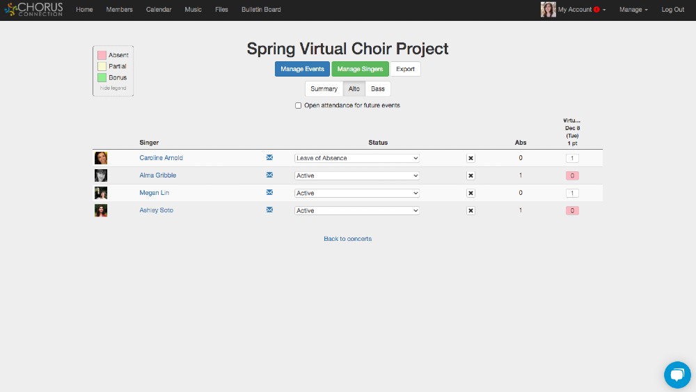Open Caroline Arnold's name link
The image size is (696, 392).
click(x=161, y=157)
